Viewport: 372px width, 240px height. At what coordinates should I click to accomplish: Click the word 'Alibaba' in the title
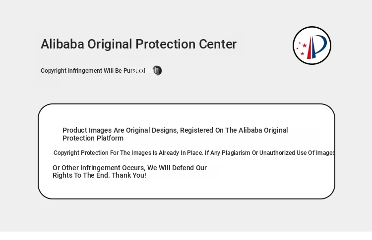tap(62, 44)
